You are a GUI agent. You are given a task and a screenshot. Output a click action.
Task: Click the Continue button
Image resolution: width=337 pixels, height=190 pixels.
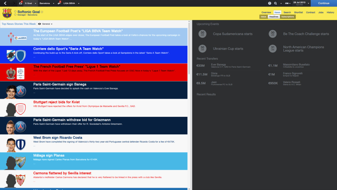tap(324, 3)
